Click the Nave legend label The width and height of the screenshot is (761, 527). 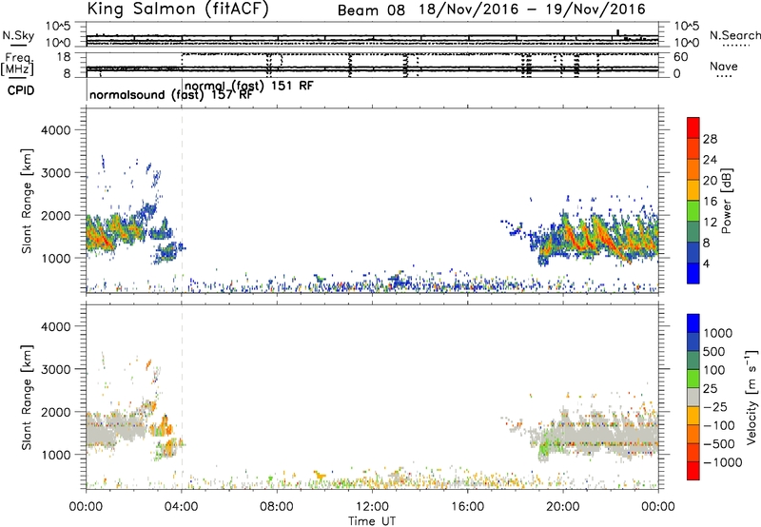[x=724, y=66]
